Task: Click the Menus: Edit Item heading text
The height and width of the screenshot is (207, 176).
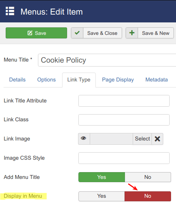Action: pyautogui.click(x=52, y=12)
